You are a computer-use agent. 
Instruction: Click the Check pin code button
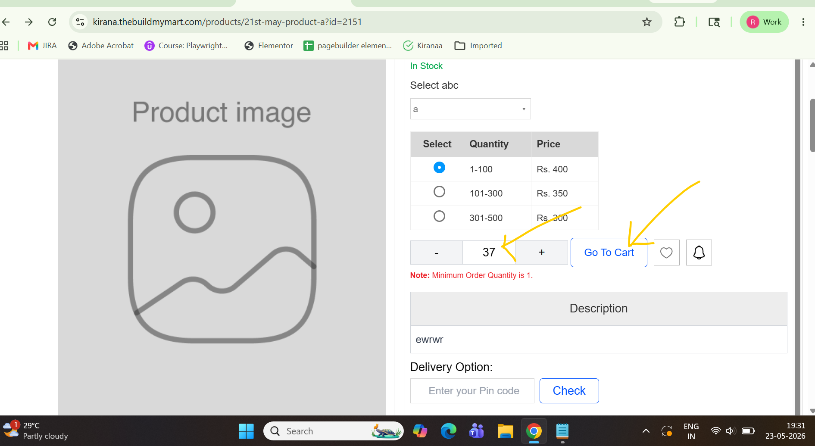coord(569,391)
